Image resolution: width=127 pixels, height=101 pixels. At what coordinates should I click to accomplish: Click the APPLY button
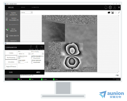tap(38, 72)
